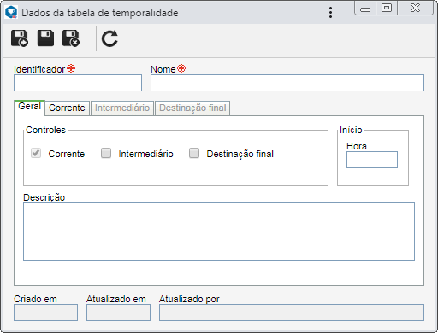Click the Atualizado por field
Screen dimensions: 438x333
tap(292, 313)
